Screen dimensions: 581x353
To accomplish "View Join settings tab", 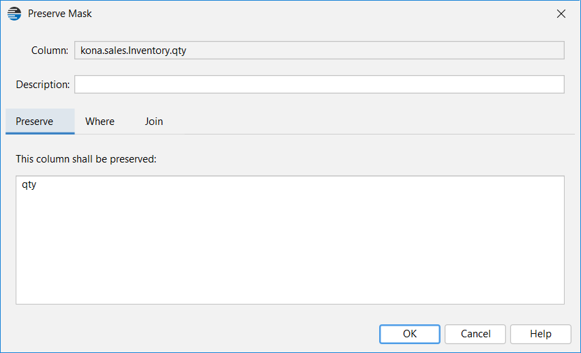I will click(153, 122).
